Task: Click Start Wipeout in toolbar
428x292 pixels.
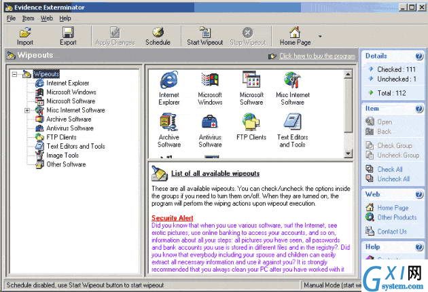Action: point(205,36)
